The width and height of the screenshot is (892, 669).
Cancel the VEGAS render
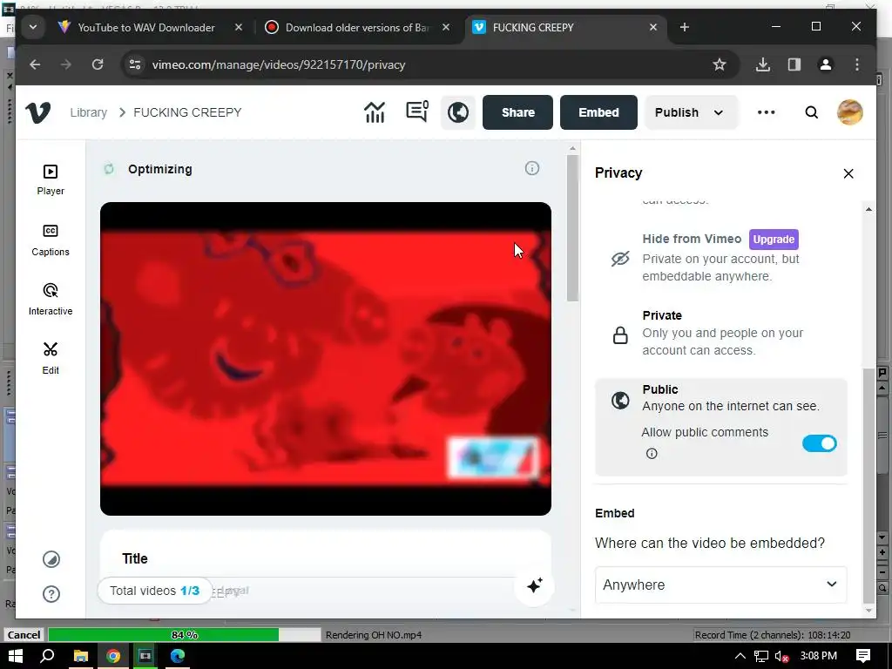[x=24, y=635]
